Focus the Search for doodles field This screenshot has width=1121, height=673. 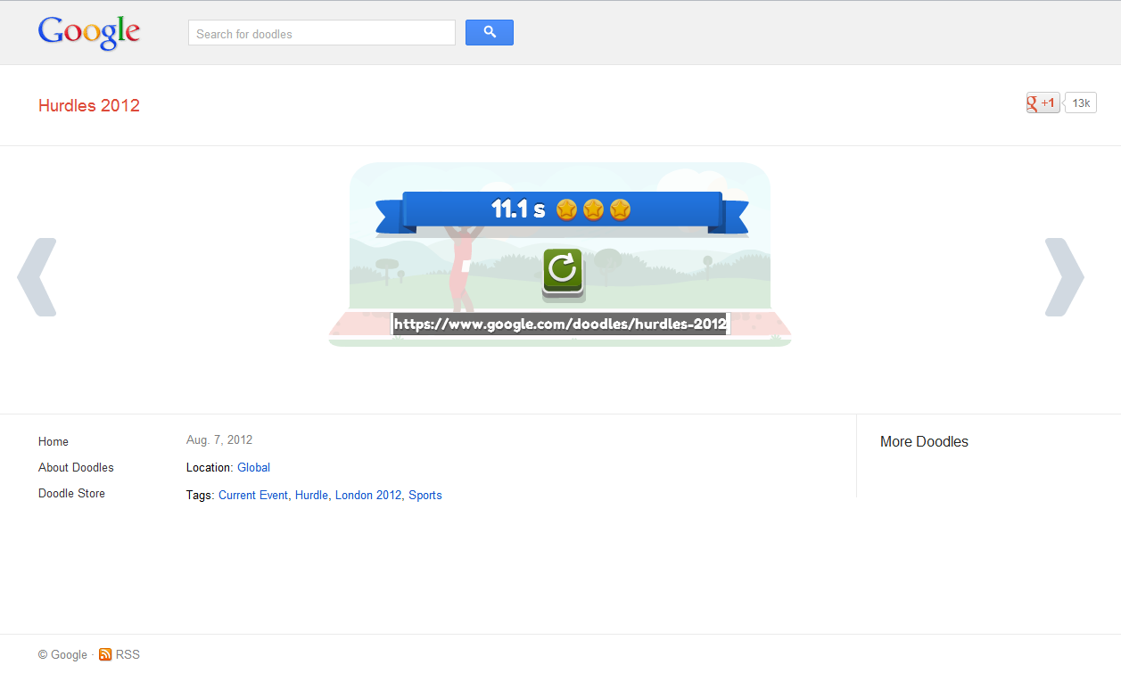(322, 33)
